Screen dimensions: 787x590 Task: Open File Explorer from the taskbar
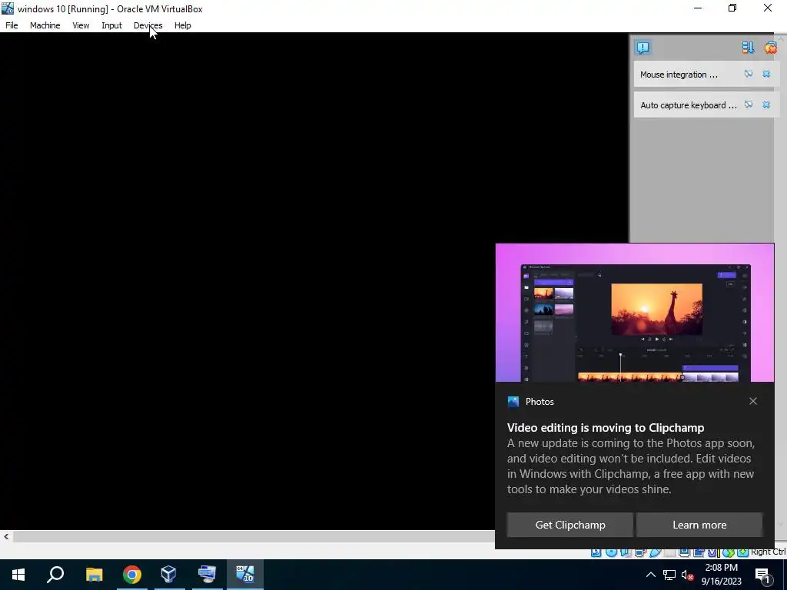[94, 575]
